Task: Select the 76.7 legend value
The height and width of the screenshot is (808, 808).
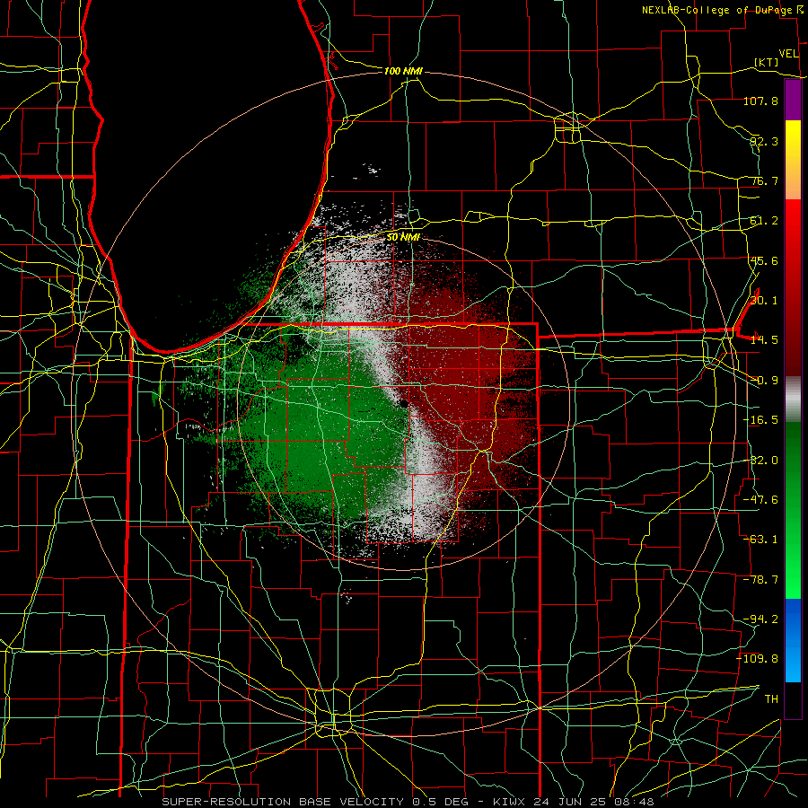Action: click(x=764, y=180)
